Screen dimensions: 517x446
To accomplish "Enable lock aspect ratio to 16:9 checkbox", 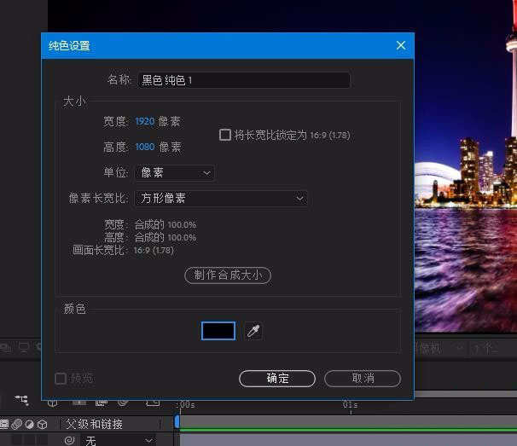I will (x=225, y=135).
